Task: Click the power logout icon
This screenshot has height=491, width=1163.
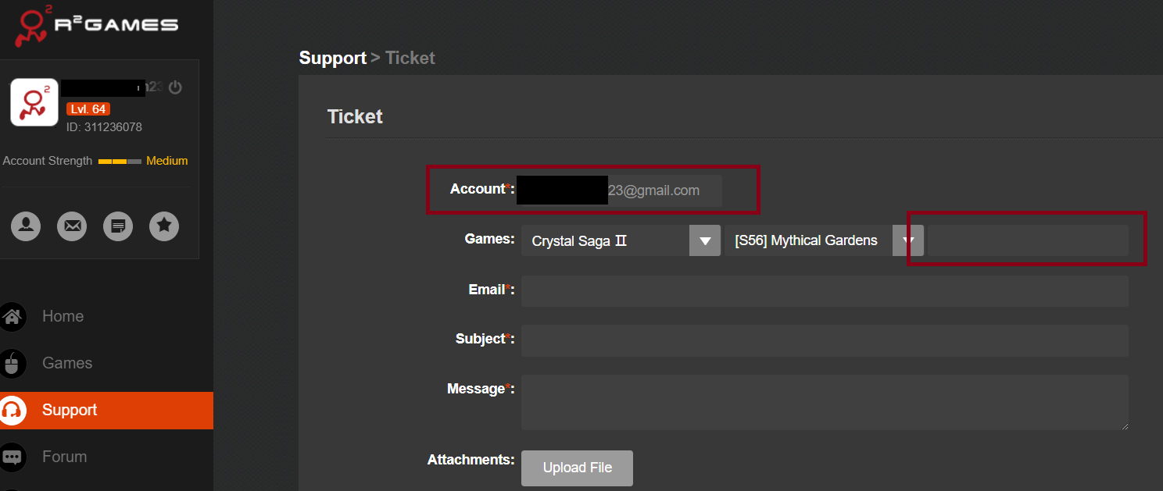Action: (x=175, y=87)
